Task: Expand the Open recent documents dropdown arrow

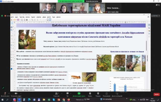Action: pos(16,20)
